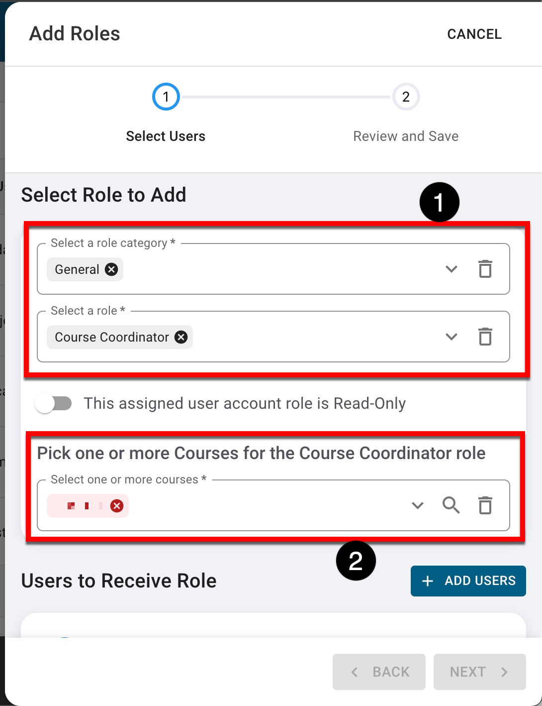
Task: Click inside the courses input field
Action: click(269, 506)
